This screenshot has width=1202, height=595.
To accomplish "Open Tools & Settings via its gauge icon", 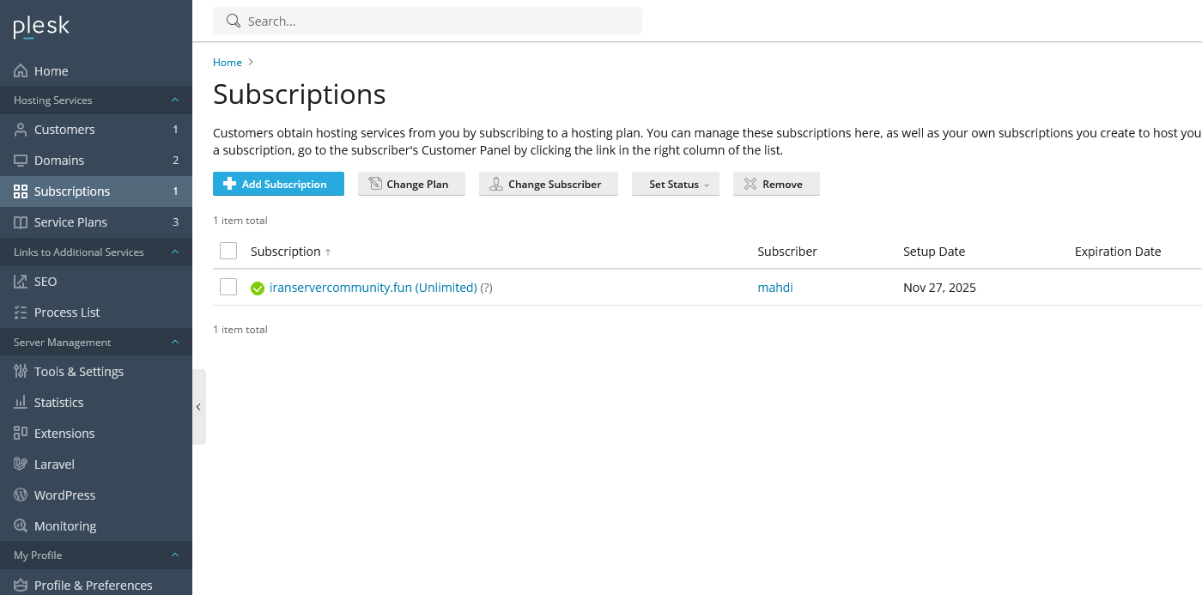I will (21, 371).
